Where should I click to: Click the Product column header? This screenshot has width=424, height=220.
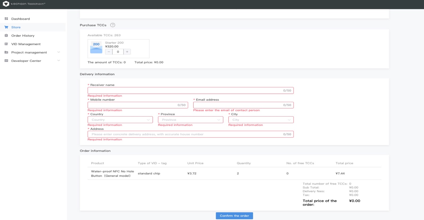(x=98, y=163)
